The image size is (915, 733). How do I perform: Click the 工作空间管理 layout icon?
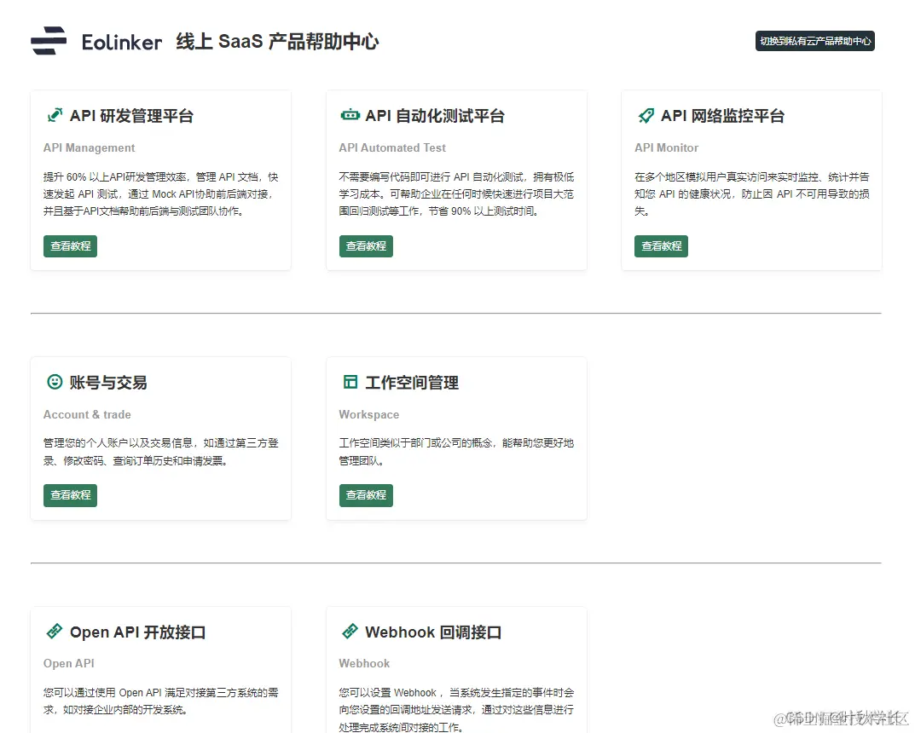click(350, 382)
